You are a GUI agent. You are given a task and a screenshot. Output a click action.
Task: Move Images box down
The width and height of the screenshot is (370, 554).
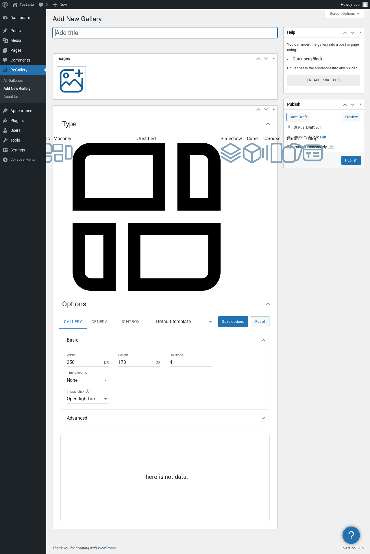tap(266, 59)
